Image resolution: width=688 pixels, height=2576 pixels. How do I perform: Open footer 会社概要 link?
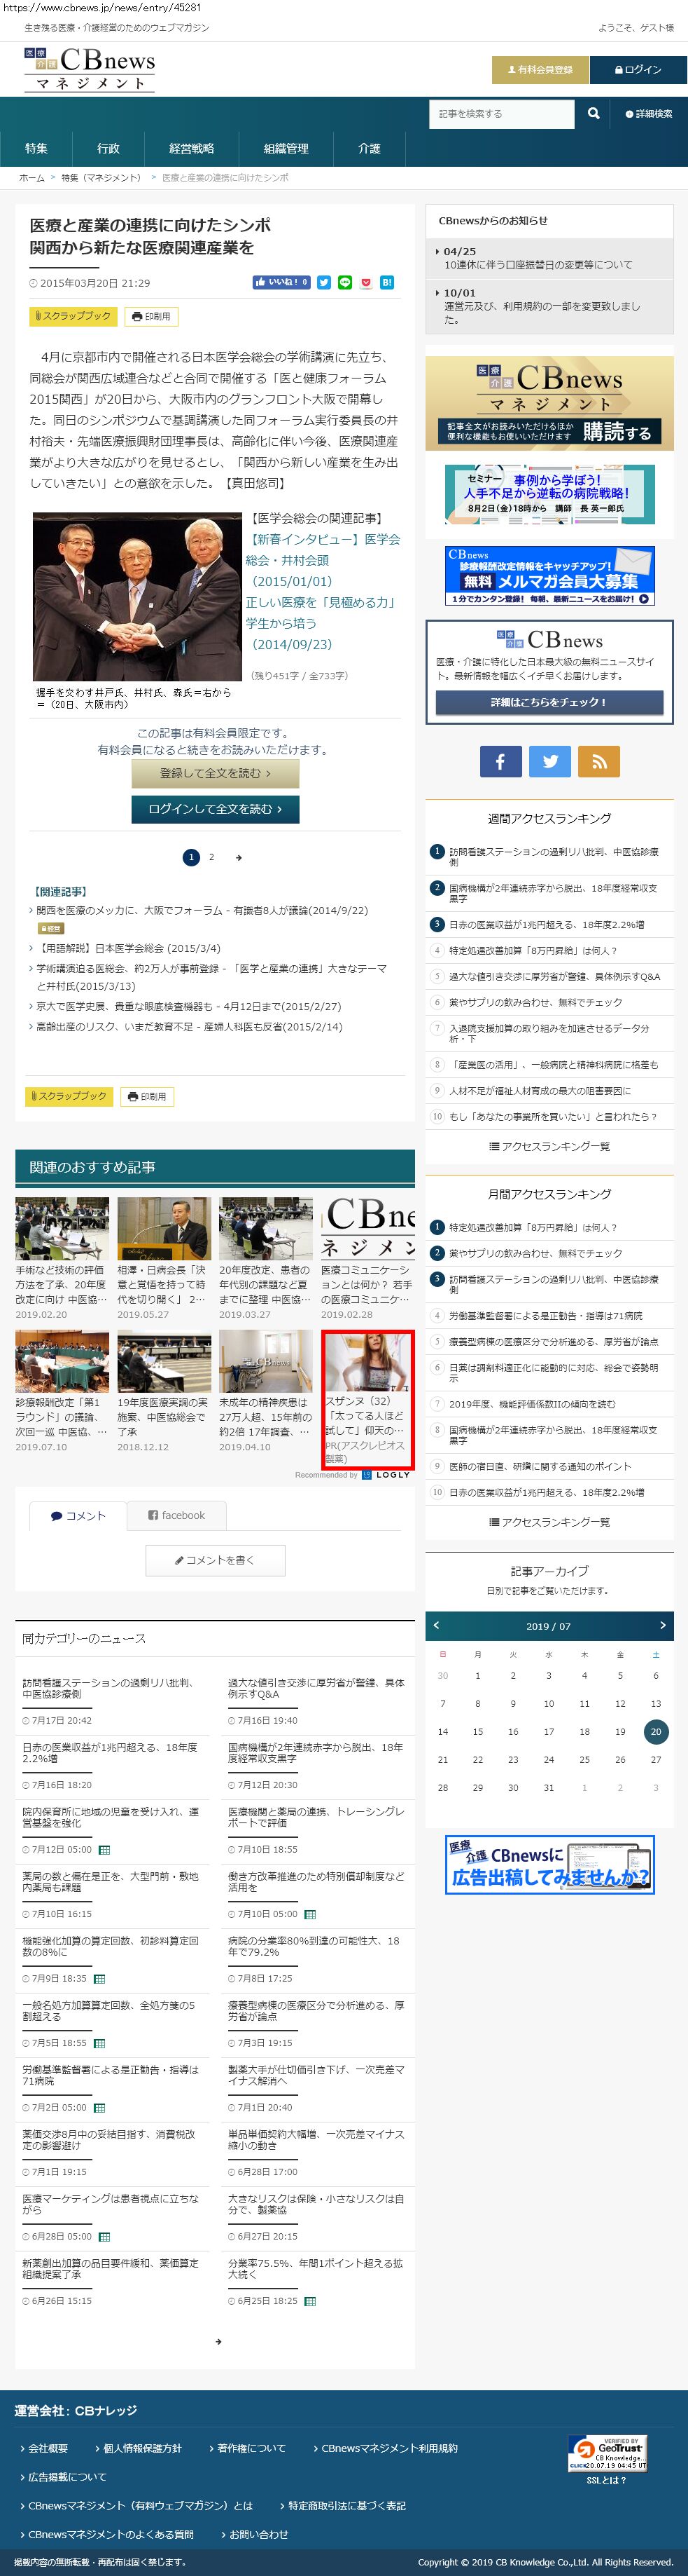coord(47,2448)
